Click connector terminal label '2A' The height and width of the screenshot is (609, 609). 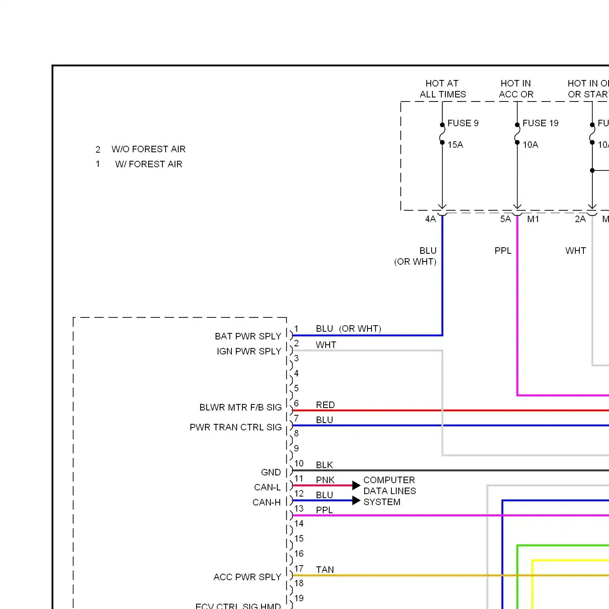(x=580, y=219)
